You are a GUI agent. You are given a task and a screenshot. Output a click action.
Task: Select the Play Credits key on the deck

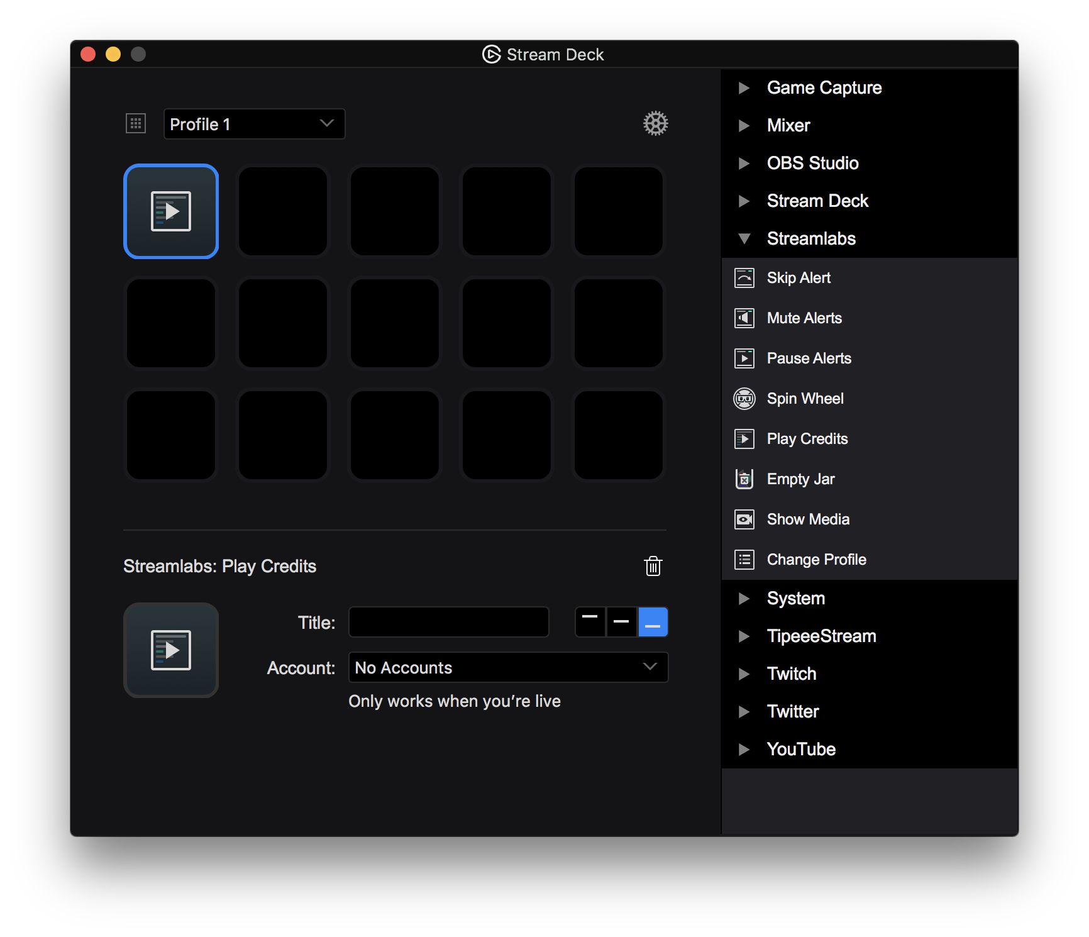click(171, 211)
